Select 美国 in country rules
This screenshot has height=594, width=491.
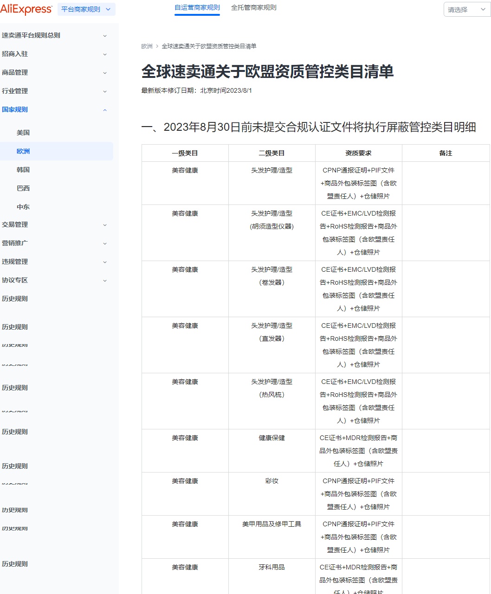[23, 133]
